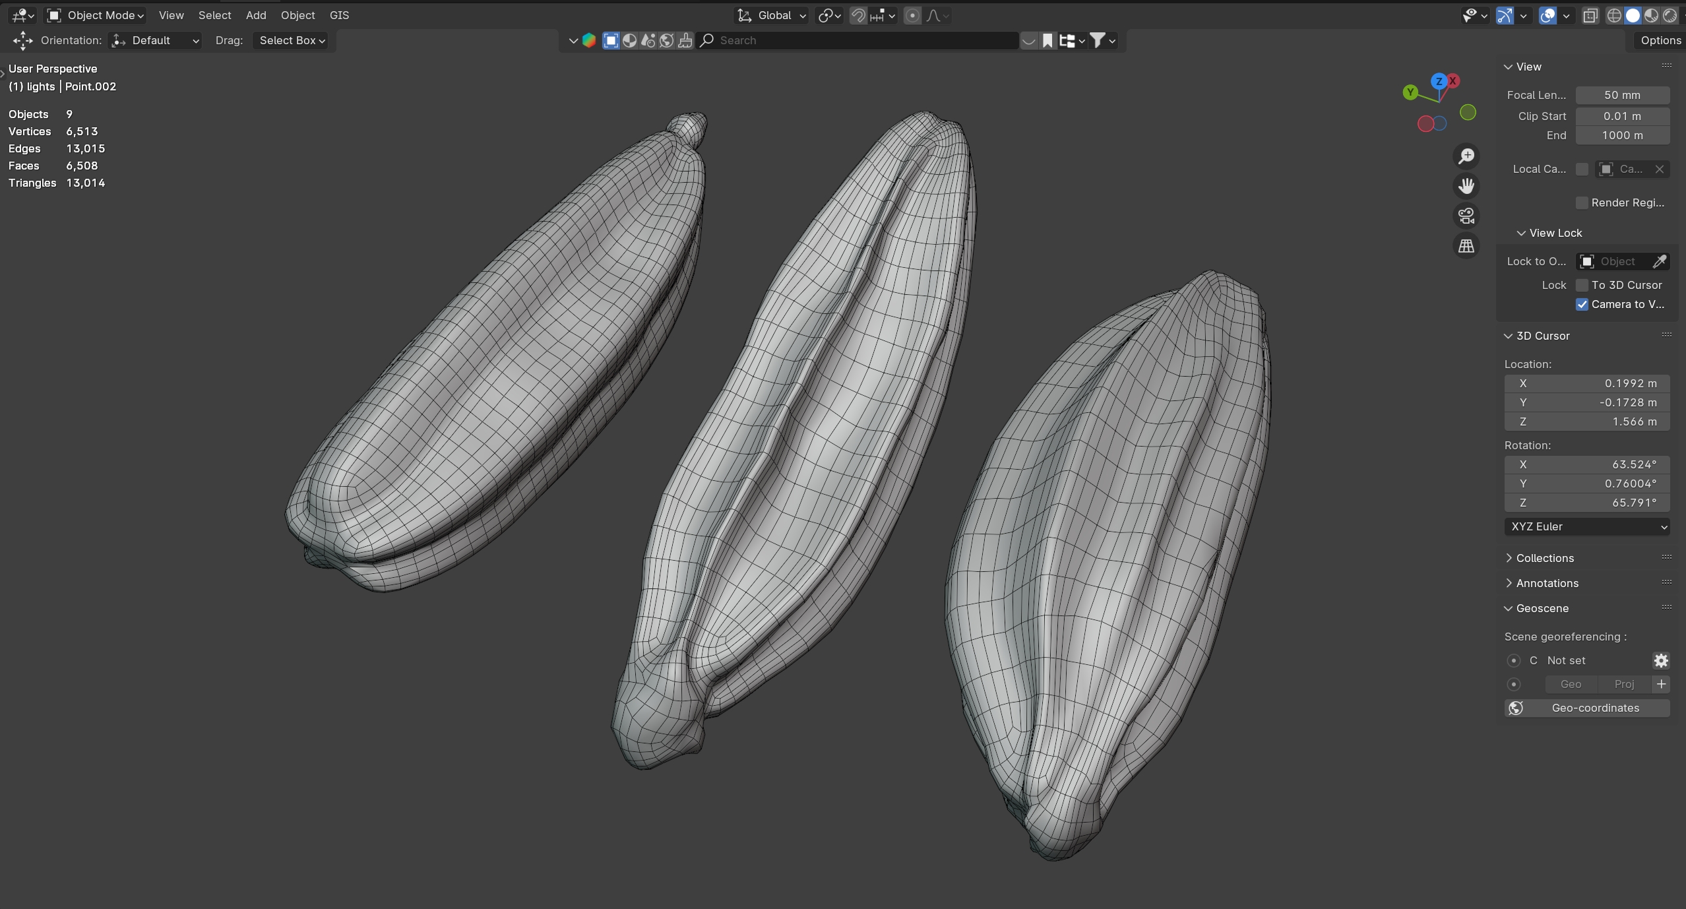The width and height of the screenshot is (1686, 909).
Task: Switch to wireframe viewport shading
Action: [1613, 15]
